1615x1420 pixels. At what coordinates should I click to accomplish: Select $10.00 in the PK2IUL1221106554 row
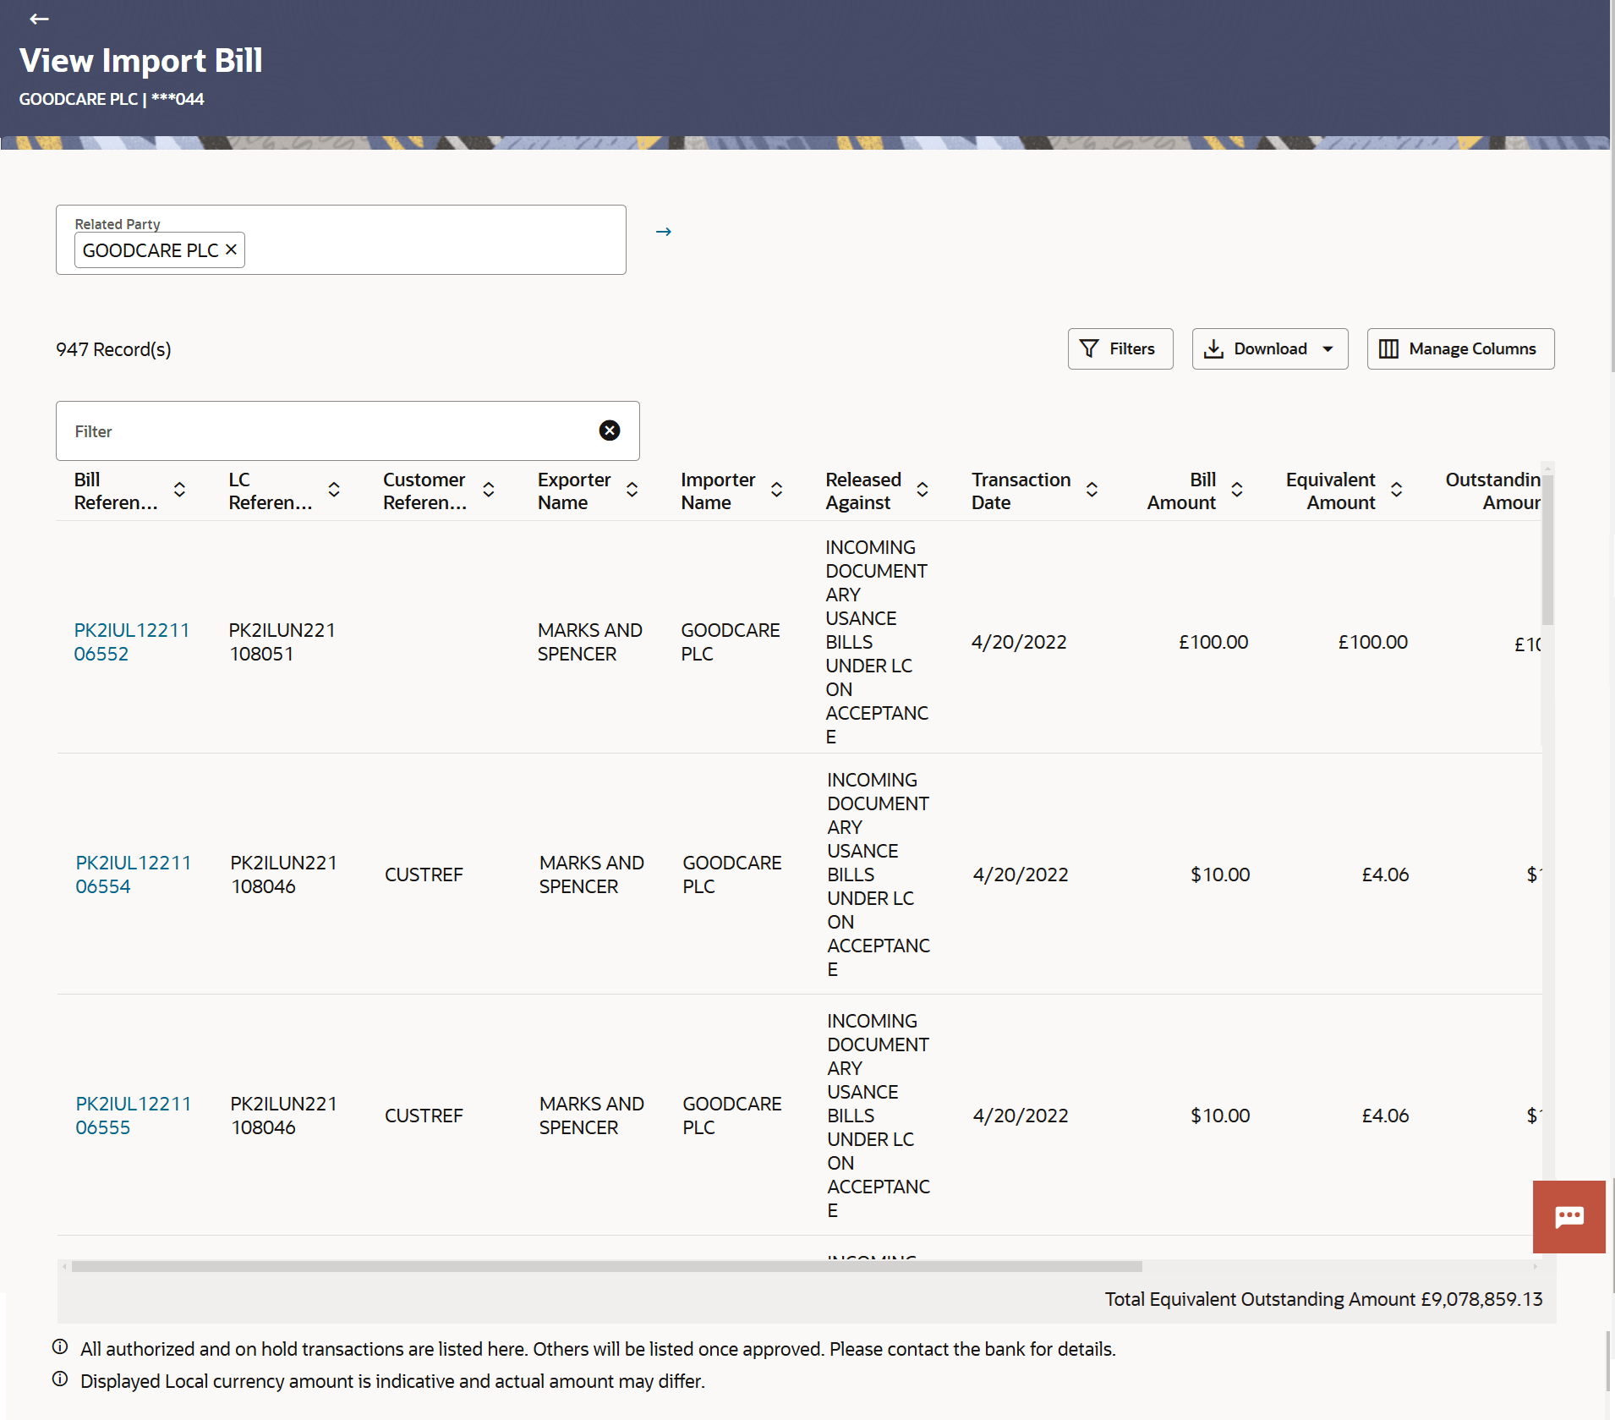point(1220,874)
